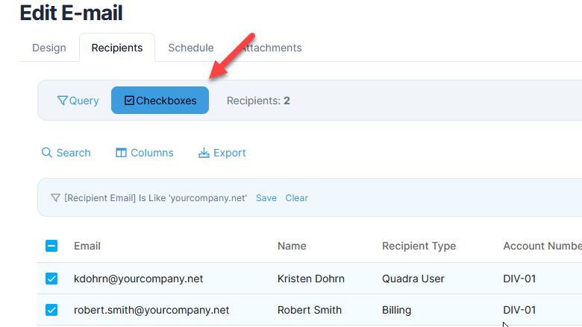The width and height of the screenshot is (582, 327).
Task: Click the Columns layout icon
Action: click(x=121, y=153)
